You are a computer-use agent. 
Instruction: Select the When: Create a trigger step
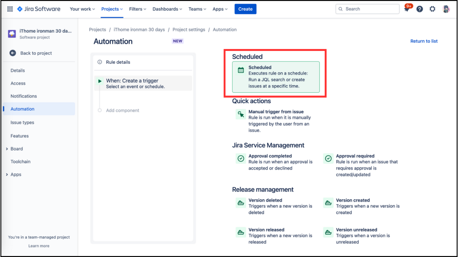[x=143, y=83]
